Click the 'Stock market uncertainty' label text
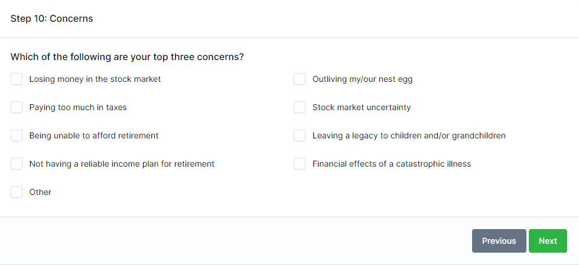This screenshot has height=265, width=579. click(x=362, y=107)
